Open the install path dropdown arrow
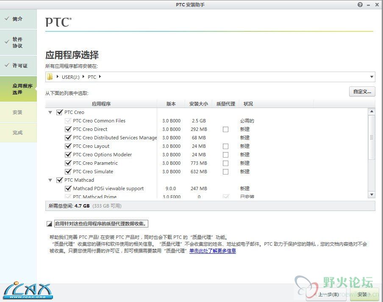The height and width of the screenshot is (302, 383). [372, 77]
